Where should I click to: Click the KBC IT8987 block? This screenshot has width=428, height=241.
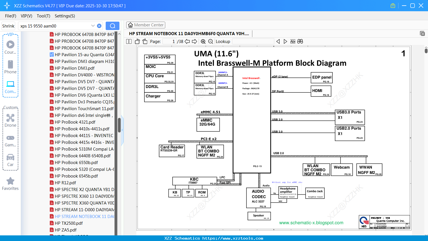194,181
